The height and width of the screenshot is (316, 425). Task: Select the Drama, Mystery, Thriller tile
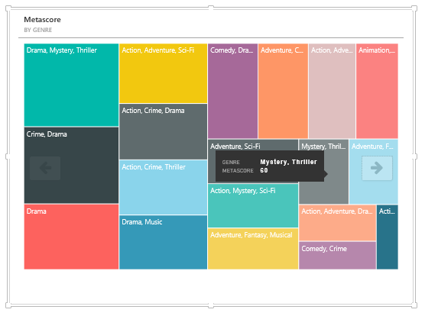[71, 85]
